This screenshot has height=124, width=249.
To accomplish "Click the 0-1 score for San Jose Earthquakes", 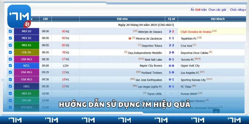I will coord(171,80).
